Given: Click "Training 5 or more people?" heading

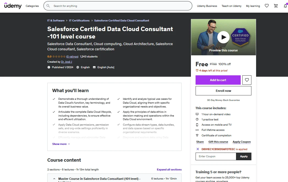Looking at the screenshot, I should click(x=218, y=172).
